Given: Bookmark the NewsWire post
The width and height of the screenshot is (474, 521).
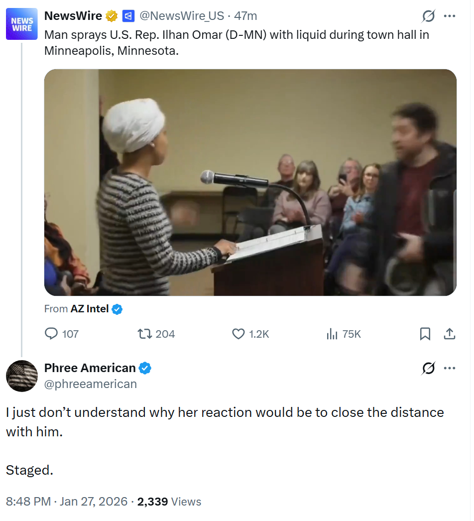Looking at the screenshot, I should click(425, 334).
